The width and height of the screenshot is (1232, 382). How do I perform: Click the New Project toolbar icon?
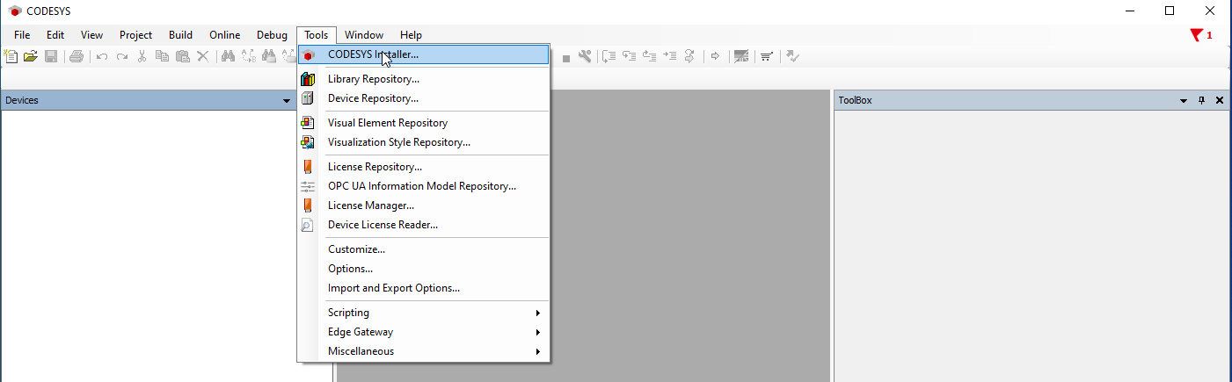(11, 56)
